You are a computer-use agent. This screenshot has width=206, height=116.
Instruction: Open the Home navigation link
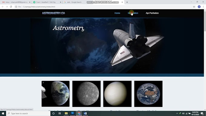point(117,13)
